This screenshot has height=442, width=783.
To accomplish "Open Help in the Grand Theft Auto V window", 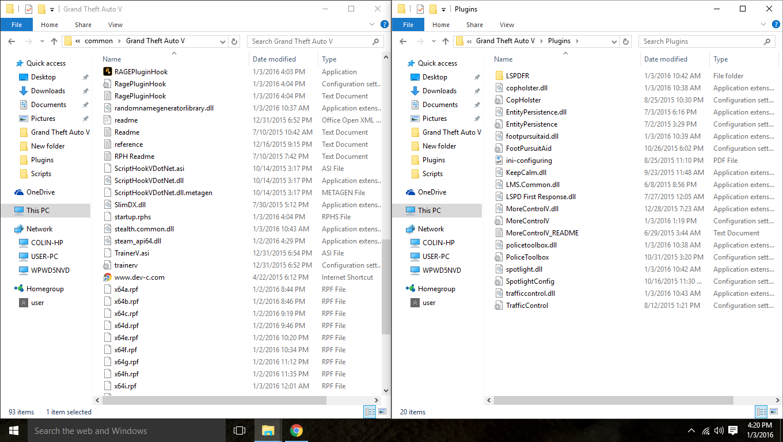I will click(x=385, y=25).
